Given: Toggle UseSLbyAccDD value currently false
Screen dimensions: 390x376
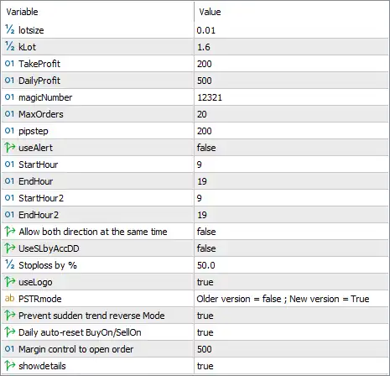Looking at the screenshot, I should pyautogui.click(x=291, y=248).
